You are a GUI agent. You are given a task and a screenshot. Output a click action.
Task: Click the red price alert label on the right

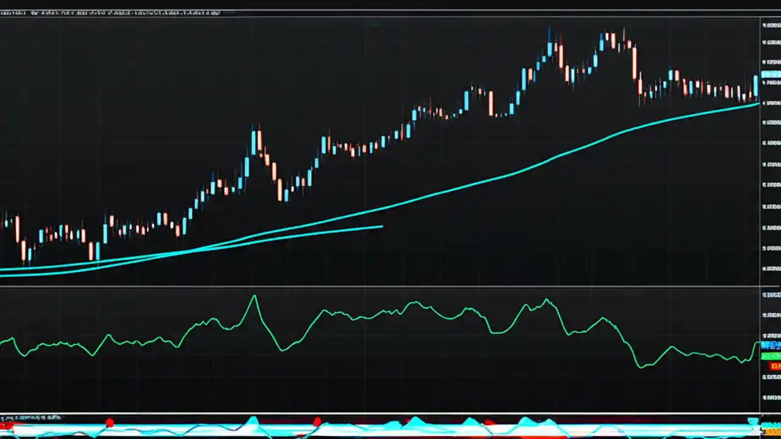coord(772,366)
